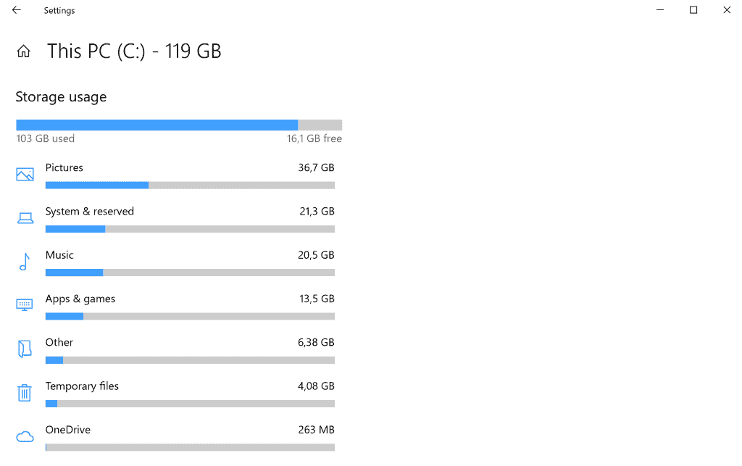Image resolution: width=742 pixels, height=466 pixels.
Task: Click the back arrow
Action: [16, 10]
